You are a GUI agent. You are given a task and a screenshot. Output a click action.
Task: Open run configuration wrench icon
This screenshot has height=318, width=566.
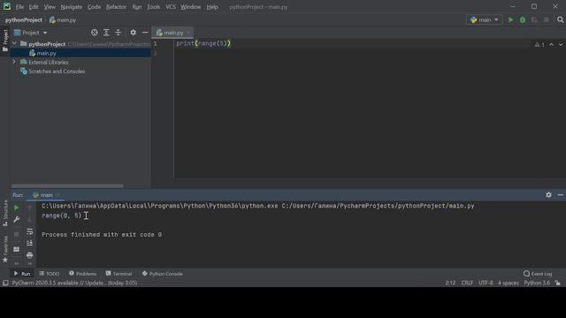16,219
